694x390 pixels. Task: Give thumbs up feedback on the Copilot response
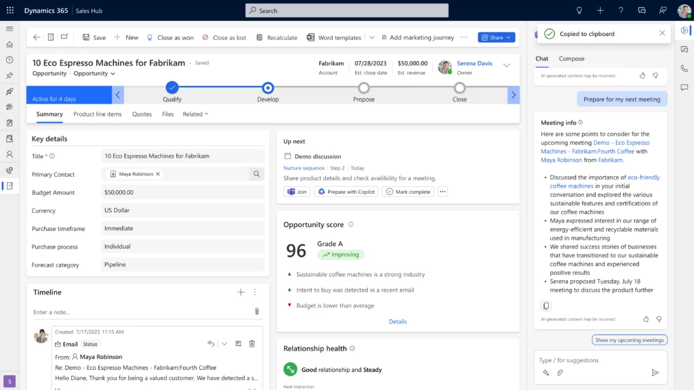[645, 318]
